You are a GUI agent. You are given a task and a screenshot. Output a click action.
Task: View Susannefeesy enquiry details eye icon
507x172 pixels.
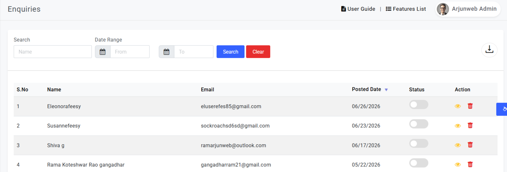click(457, 126)
